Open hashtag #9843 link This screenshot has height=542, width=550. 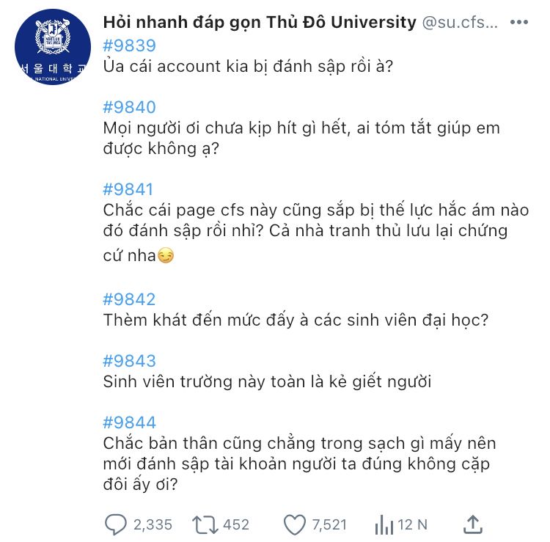click(129, 361)
